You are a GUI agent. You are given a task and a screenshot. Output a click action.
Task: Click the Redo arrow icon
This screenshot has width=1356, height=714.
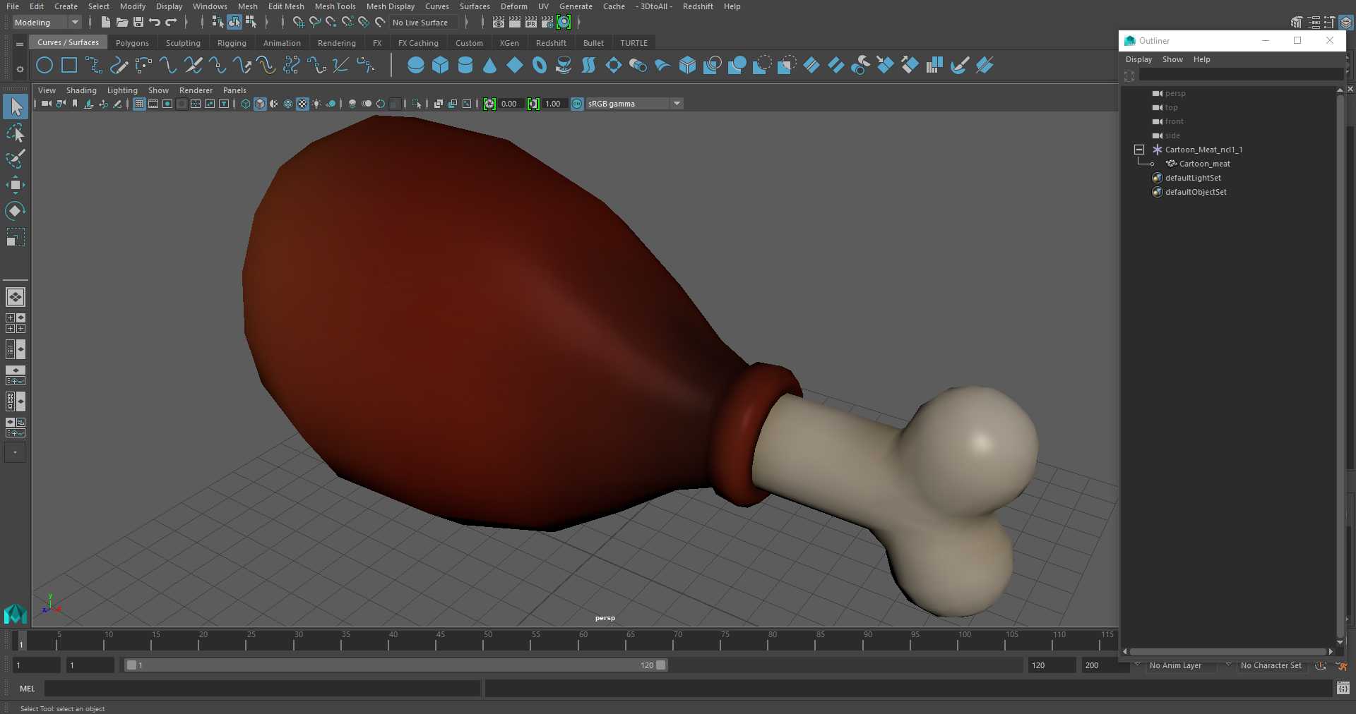point(171,23)
